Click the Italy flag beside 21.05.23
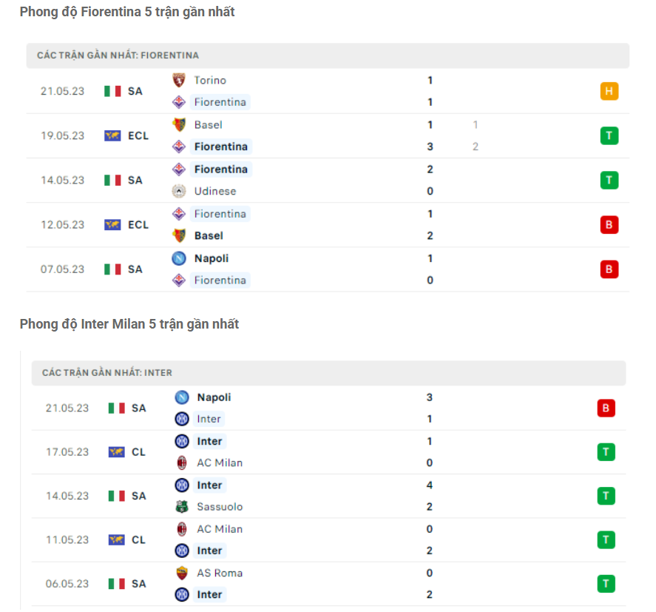 pyautogui.click(x=111, y=91)
